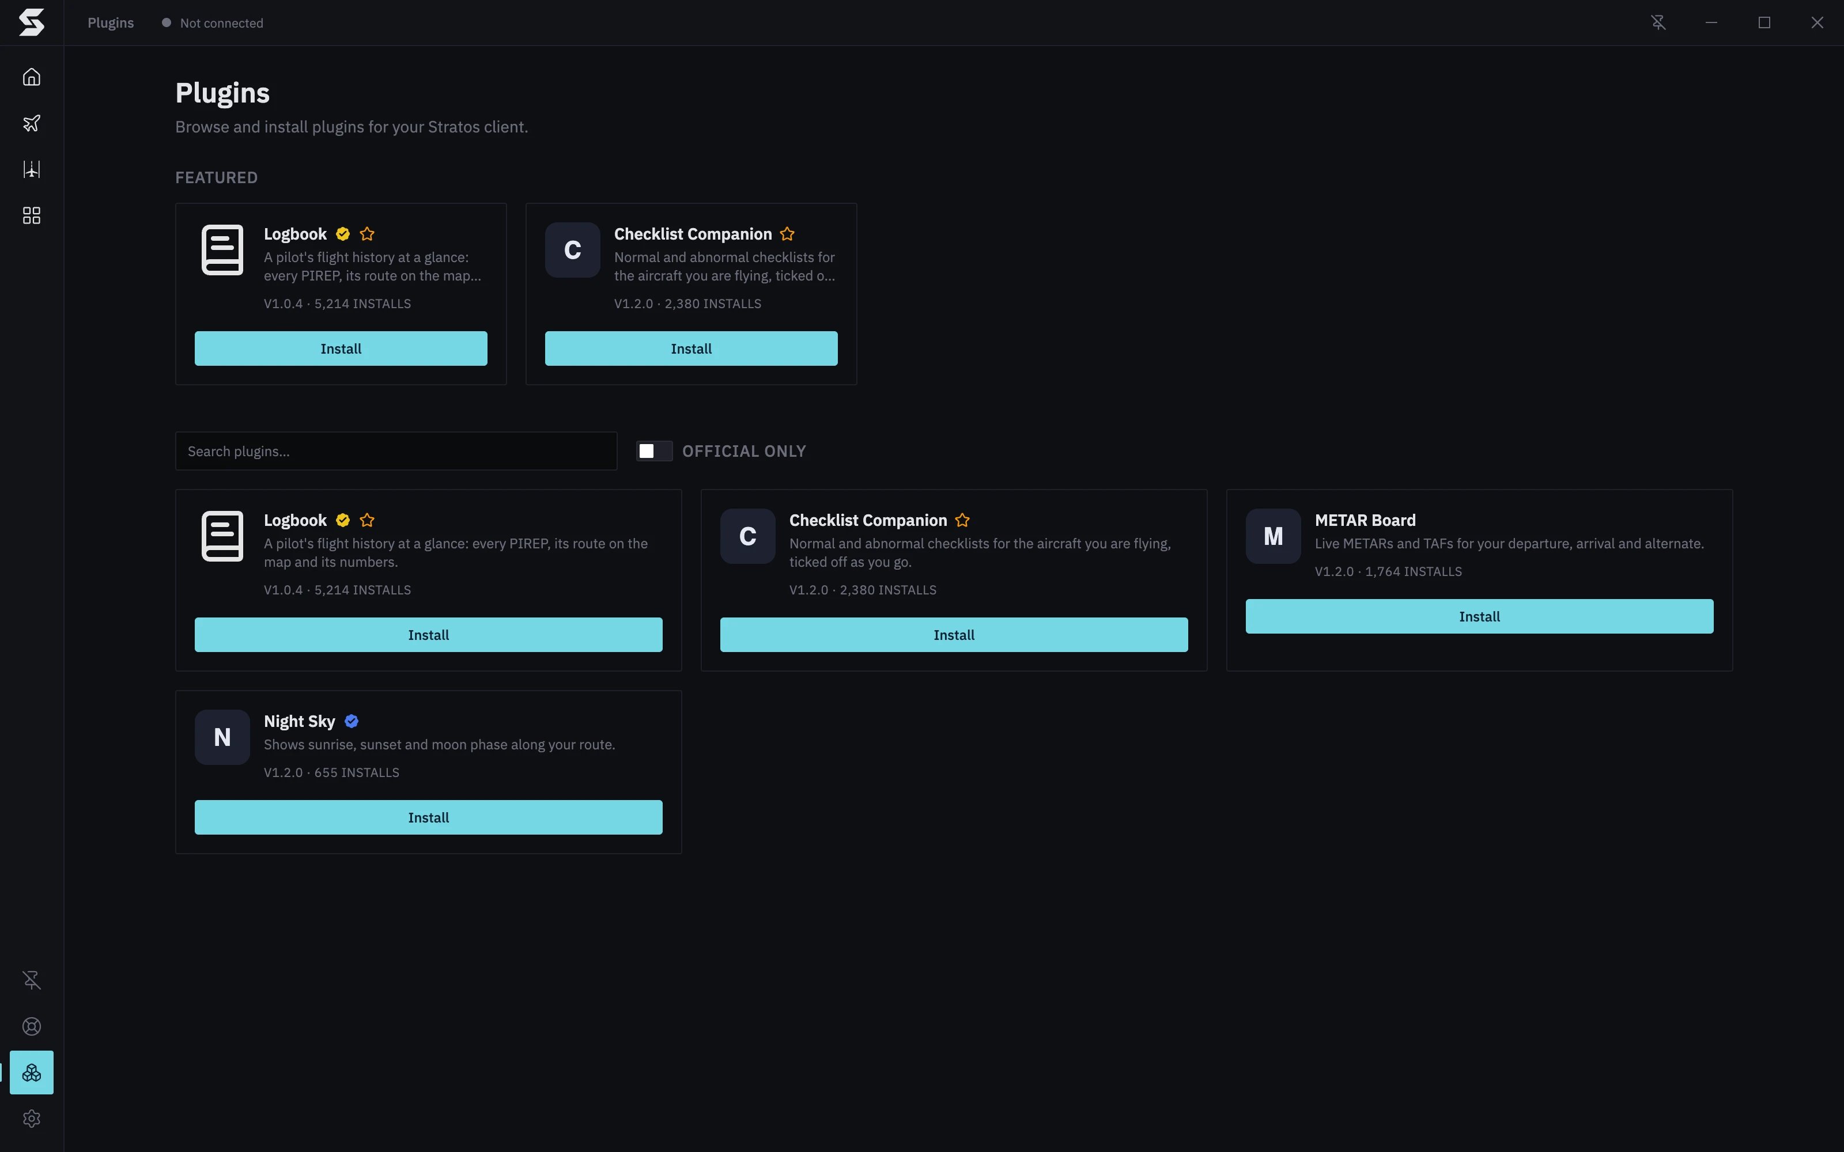This screenshot has width=1844, height=1152.
Task: Focus the Search plugins field
Action: coord(396,451)
